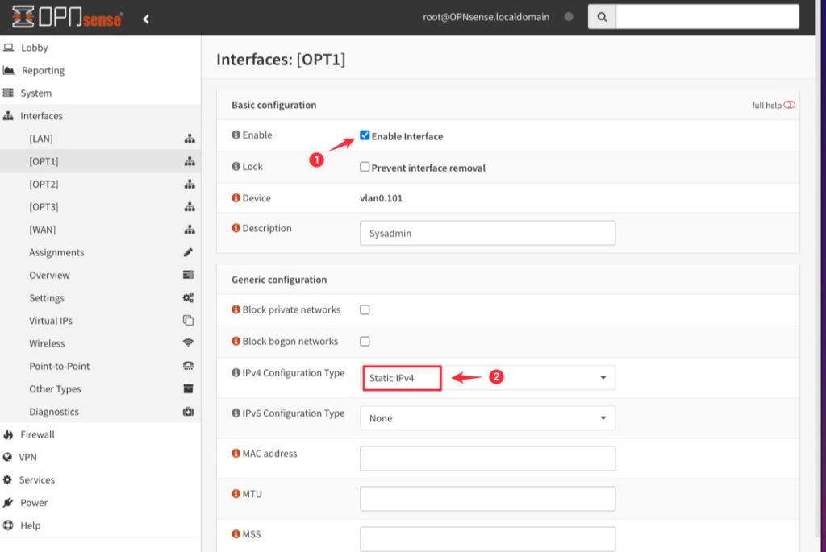Show help info for Device

coord(236,198)
